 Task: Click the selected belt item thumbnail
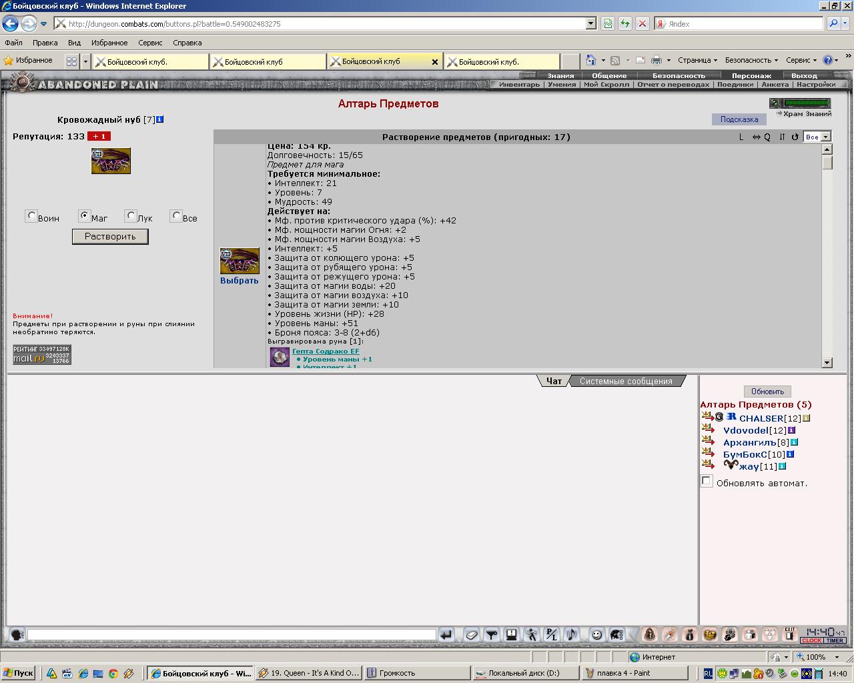[111, 161]
